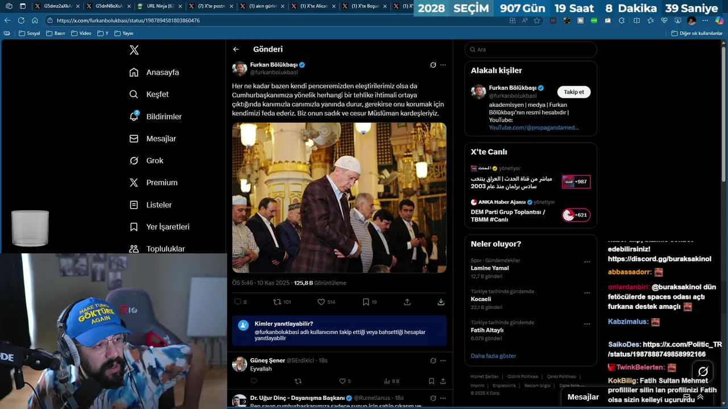Click the Grok icon on Furkan's post
This screenshot has width=728, height=409.
click(x=433, y=65)
